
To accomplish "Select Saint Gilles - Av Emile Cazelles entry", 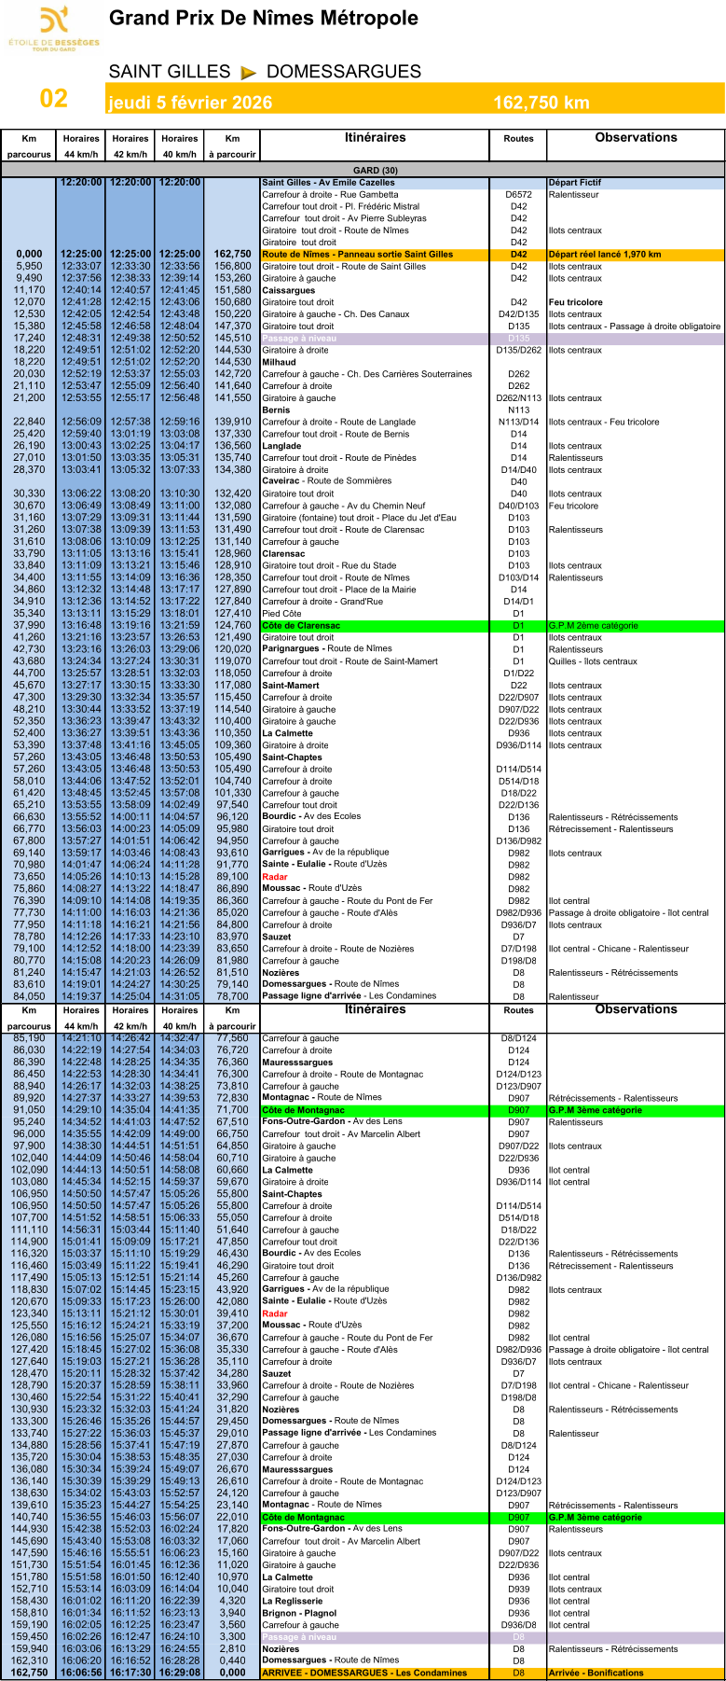I will point(328,183).
